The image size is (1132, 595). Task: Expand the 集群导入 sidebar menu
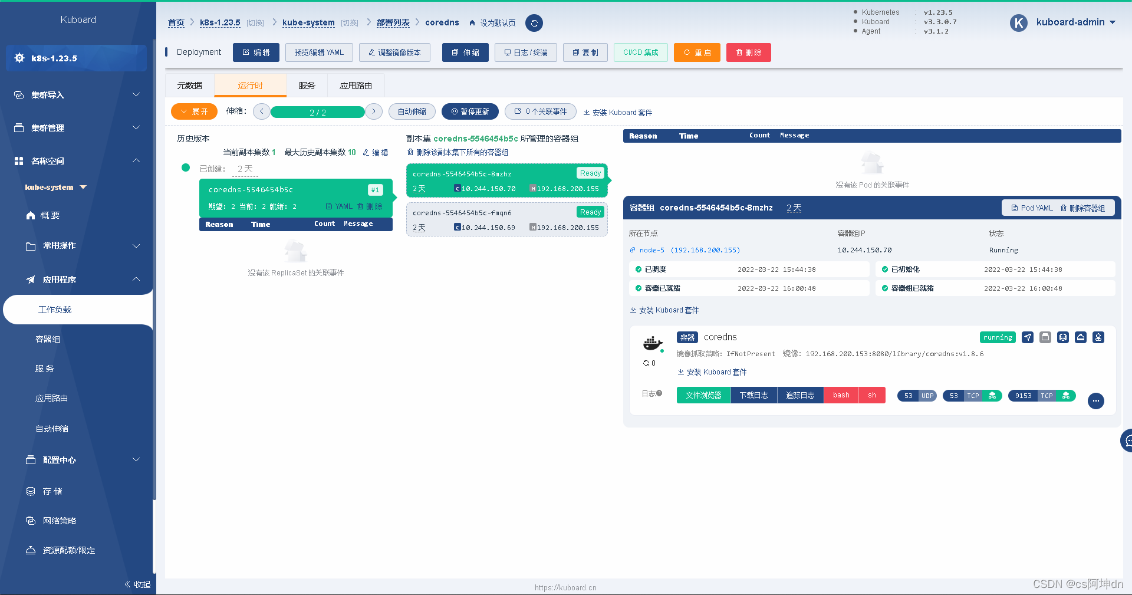coord(76,95)
